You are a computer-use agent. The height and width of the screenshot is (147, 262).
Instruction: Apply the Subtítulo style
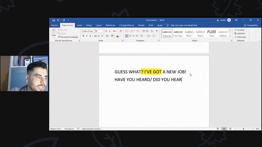coord(223,33)
